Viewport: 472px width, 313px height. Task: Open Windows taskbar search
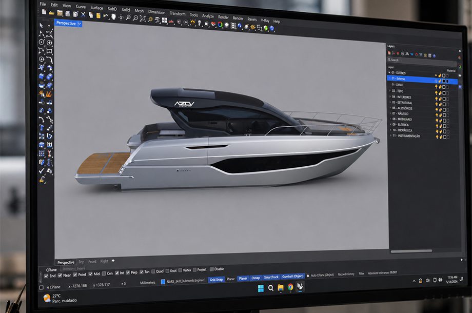[x=270, y=288]
